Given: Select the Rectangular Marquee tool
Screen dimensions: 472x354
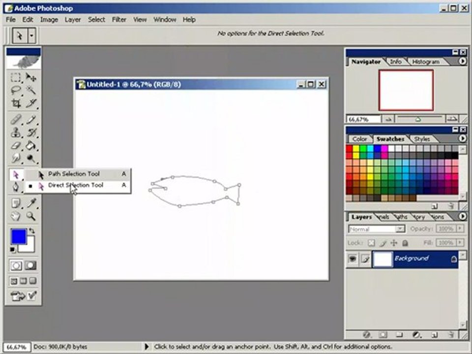Looking at the screenshot, I should coord(16,77).
